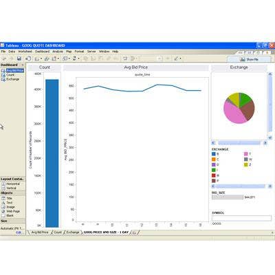Click the pink T exchange legend swatch
275x275 pixels.
pyautogui.click(x=246, y=154)
